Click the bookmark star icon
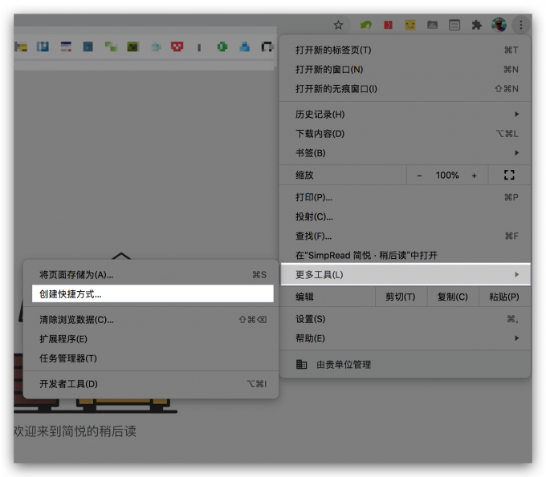This screenshot has height=477, width=546. (339, 25)
